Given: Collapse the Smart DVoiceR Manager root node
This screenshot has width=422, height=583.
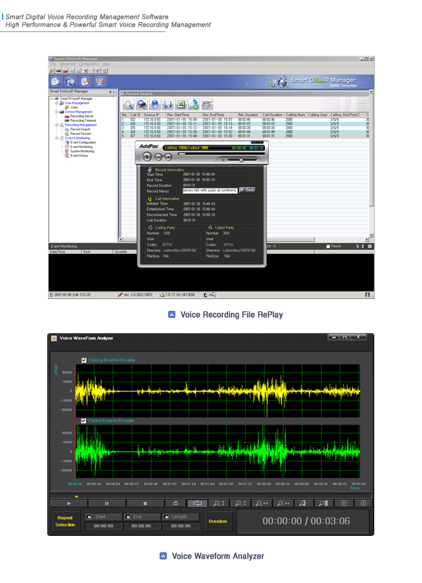Looking at the screenshot, I should (52, 99).
